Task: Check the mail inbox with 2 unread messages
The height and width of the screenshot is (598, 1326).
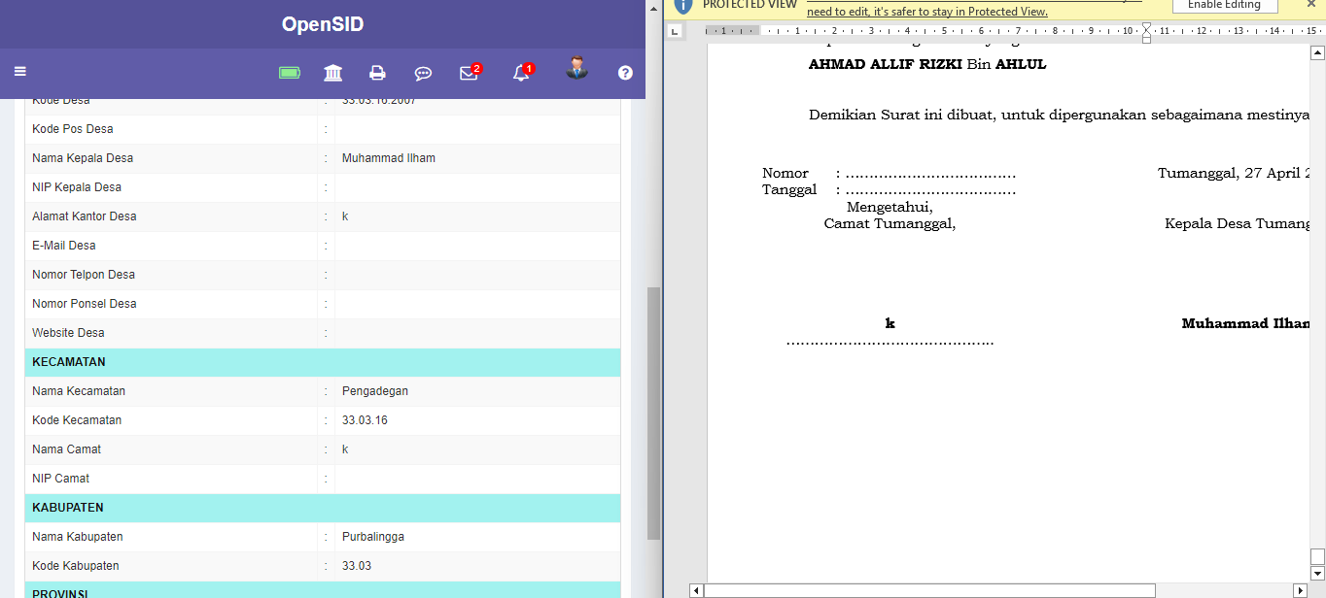Action: 469,72
